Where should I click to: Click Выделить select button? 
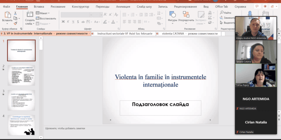pyautogui.click(x=227, y=23)
